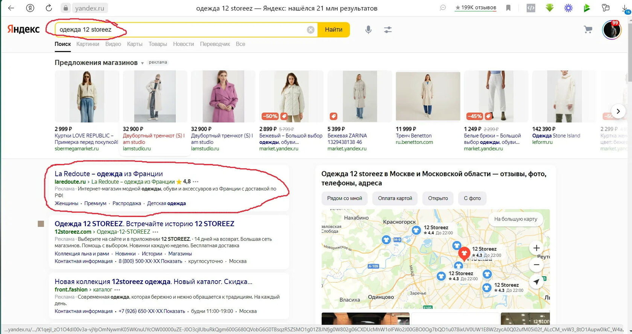Bookmark this page in the toolbar
This screenshot has height=334, width=632.
tap(508, 8)
